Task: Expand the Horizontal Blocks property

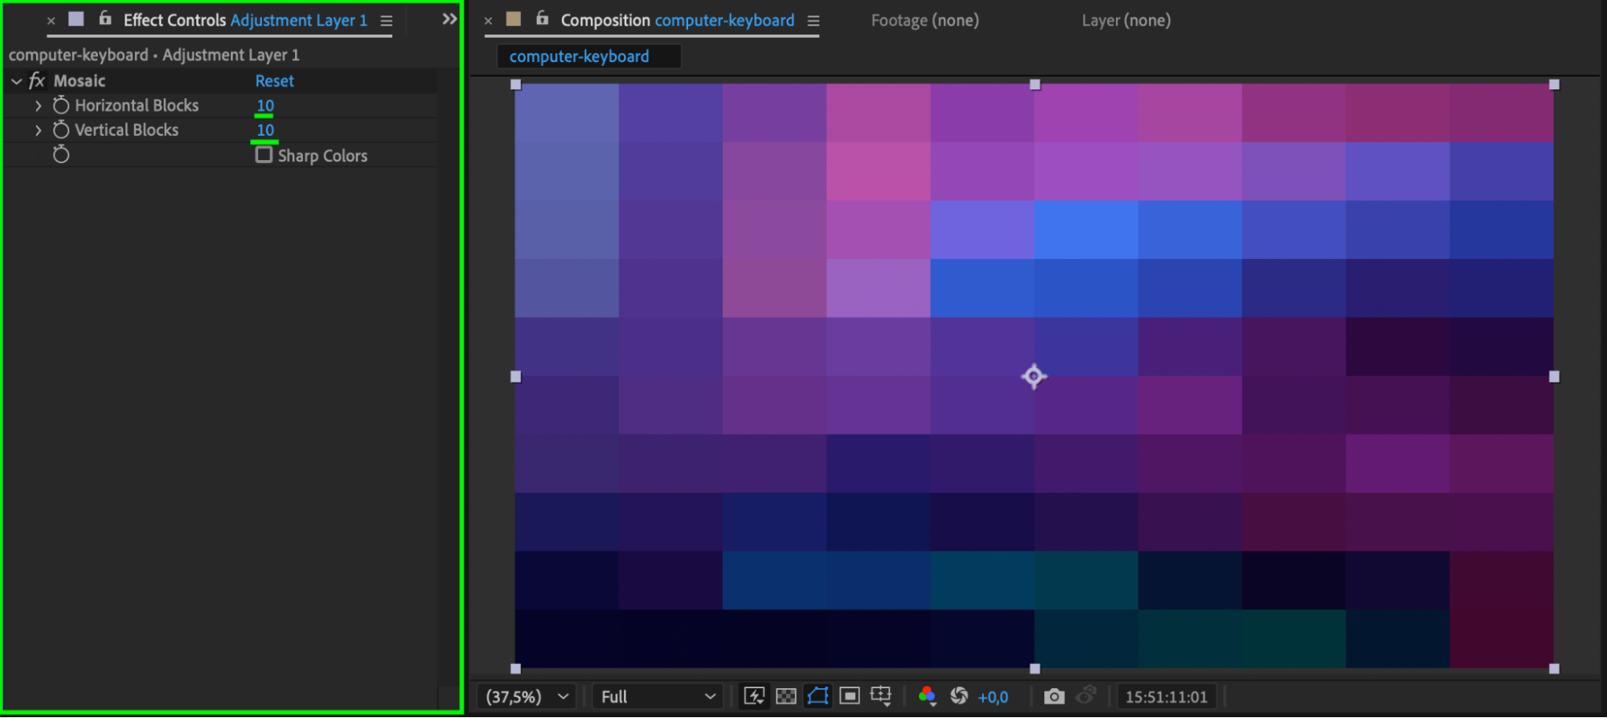Action: pos(38,105)
